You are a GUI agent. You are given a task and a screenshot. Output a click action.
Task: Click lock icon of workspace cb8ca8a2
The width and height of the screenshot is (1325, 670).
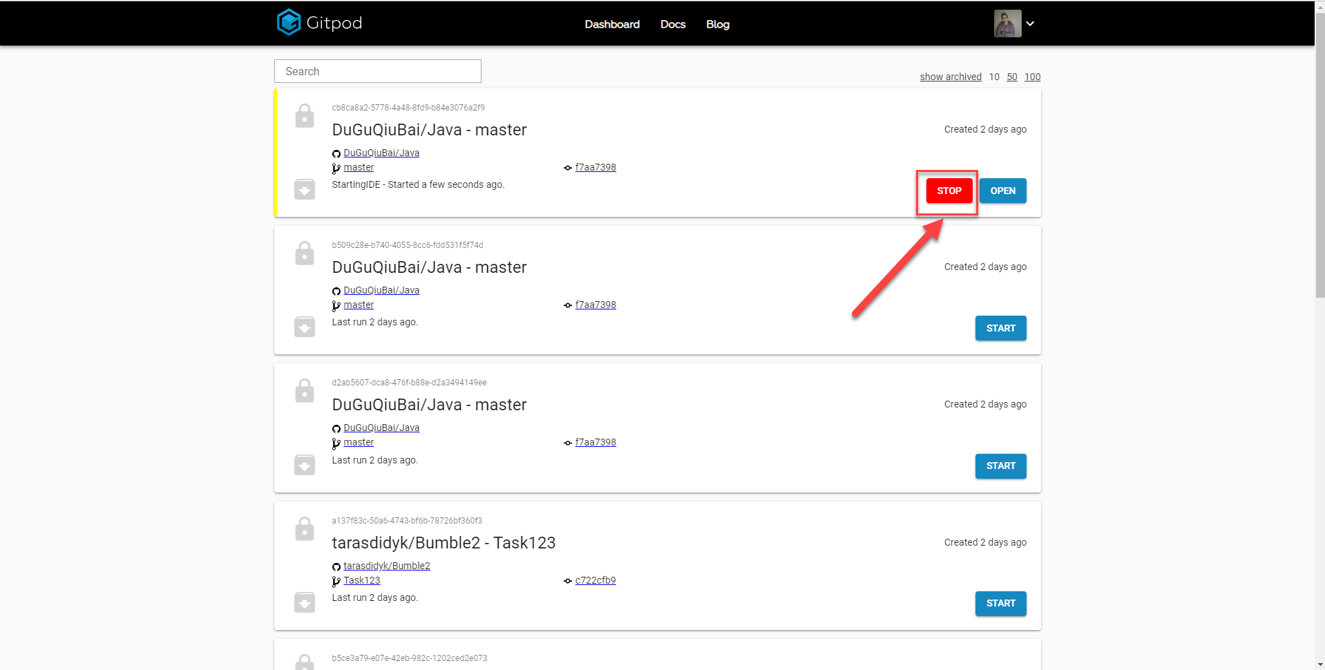pos(305,115)
